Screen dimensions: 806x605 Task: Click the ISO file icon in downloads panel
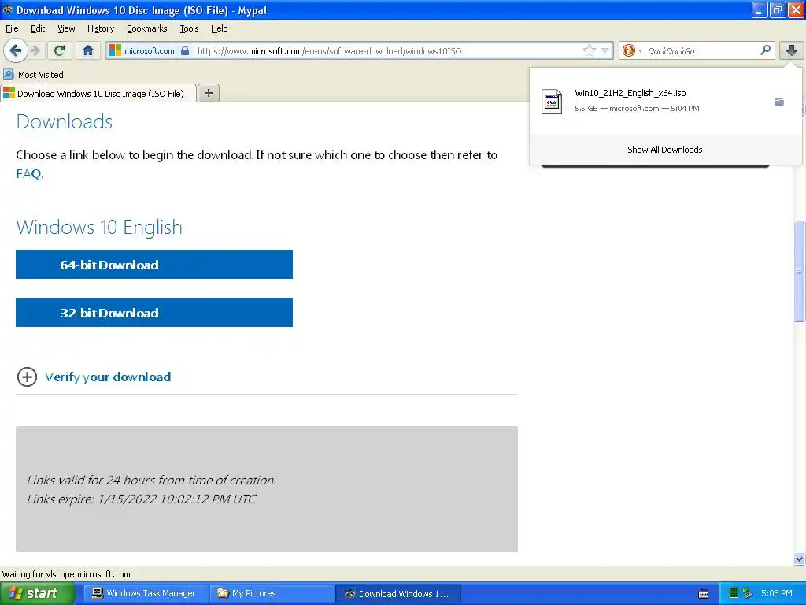pyautogui.click(x=552, y=102)
